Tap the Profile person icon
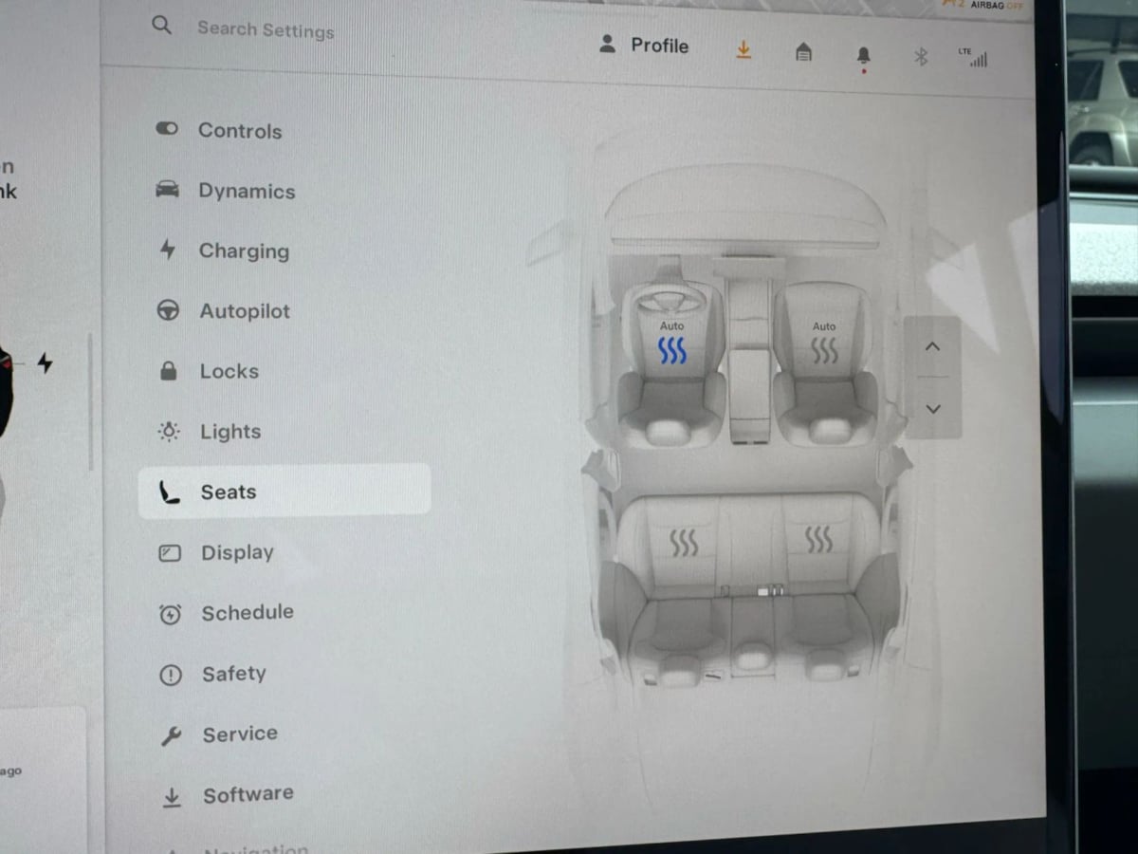The height and width of the screenshot is (854, 1138). coord(607,44)
